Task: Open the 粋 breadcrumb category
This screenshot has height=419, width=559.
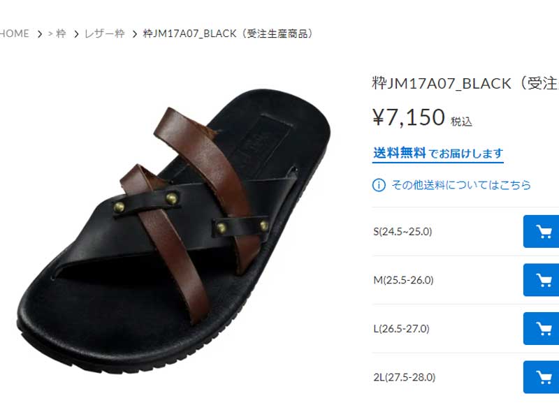Action: tap(61, 34)
